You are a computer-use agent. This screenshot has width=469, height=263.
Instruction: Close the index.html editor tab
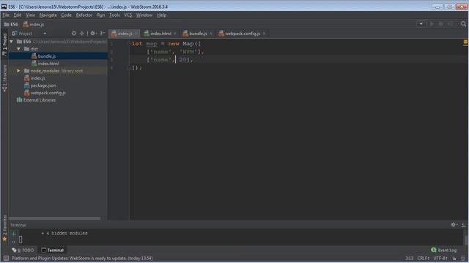(175, 34)
